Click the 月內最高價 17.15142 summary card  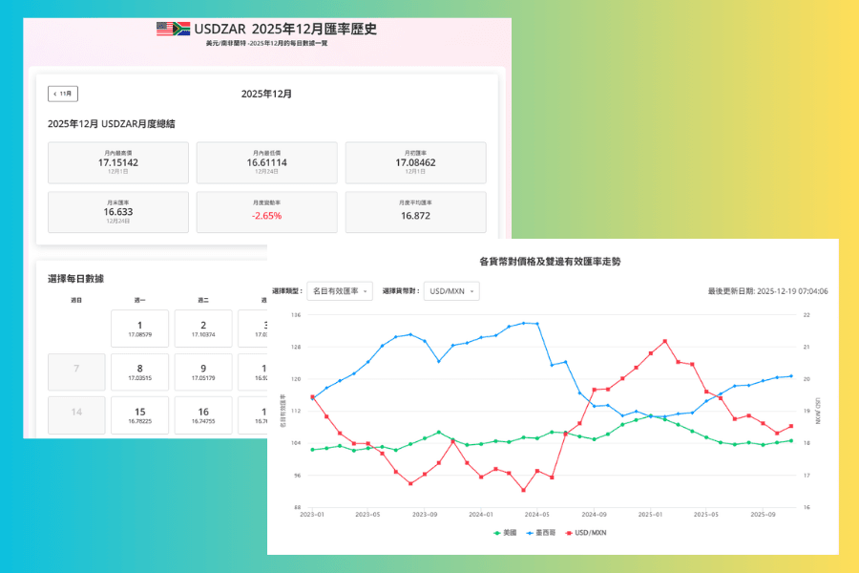click(x=117, y=162)
